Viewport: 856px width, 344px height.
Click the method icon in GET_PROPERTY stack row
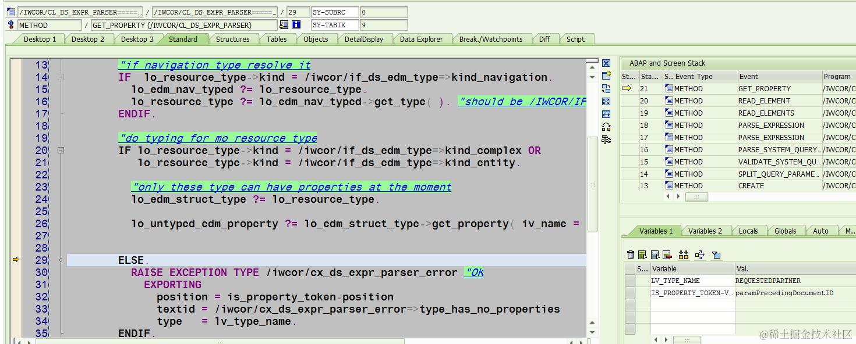[x=668, y=88]
